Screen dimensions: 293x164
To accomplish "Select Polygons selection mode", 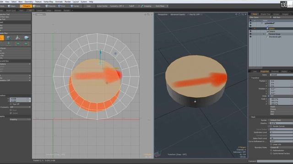I will click(x=26, y=6).
